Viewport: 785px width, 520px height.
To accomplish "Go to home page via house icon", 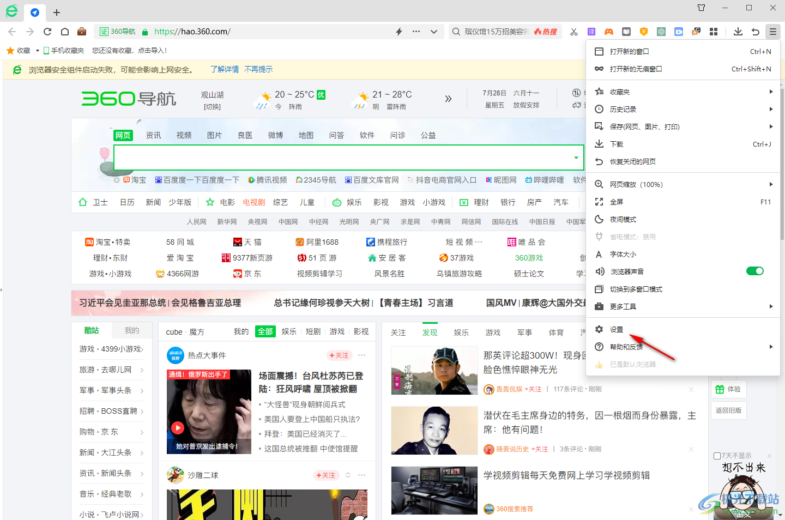I will (65, 32).
